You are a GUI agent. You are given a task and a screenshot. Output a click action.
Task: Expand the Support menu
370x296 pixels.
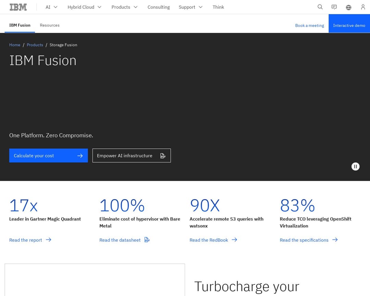click(190, 7)
